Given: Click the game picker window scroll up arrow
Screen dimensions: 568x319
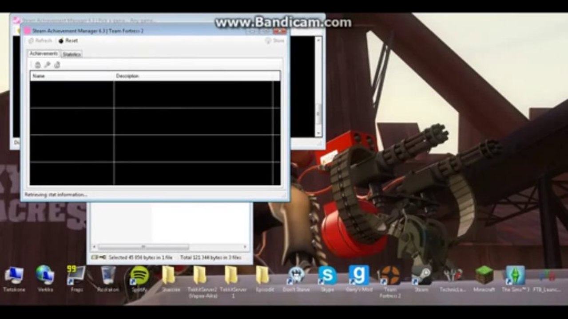Looking at the screenshot, I should (x=318, y=40).
